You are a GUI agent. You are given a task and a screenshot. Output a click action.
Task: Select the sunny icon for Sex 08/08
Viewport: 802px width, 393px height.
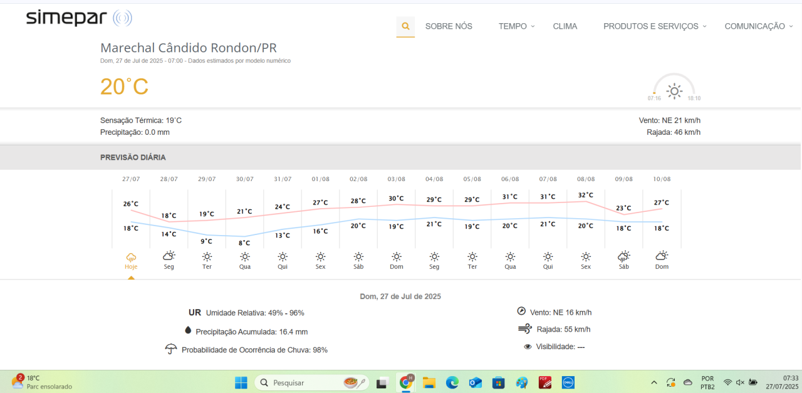point(586,256)
